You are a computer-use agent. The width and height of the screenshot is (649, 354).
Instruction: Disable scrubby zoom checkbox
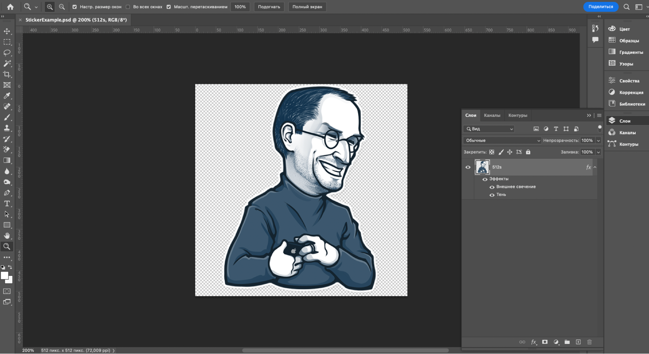(x=169, y=7)
